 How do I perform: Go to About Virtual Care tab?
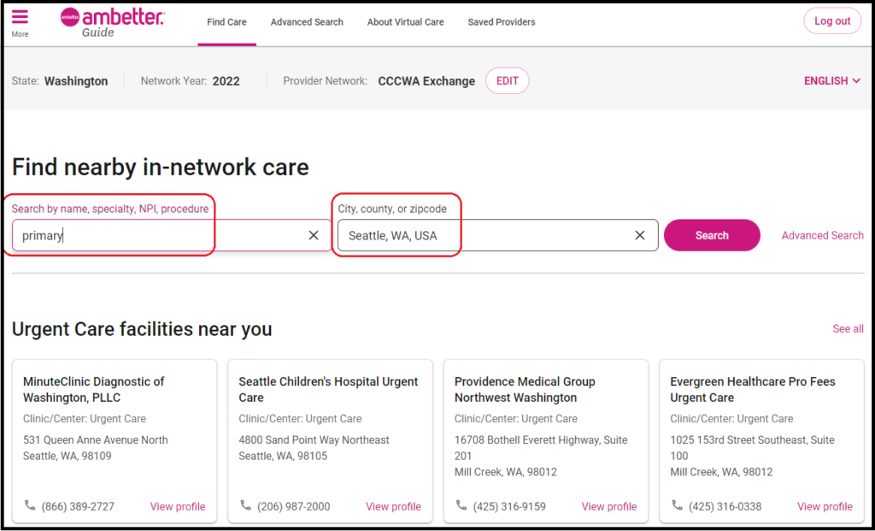pos(406,22)
